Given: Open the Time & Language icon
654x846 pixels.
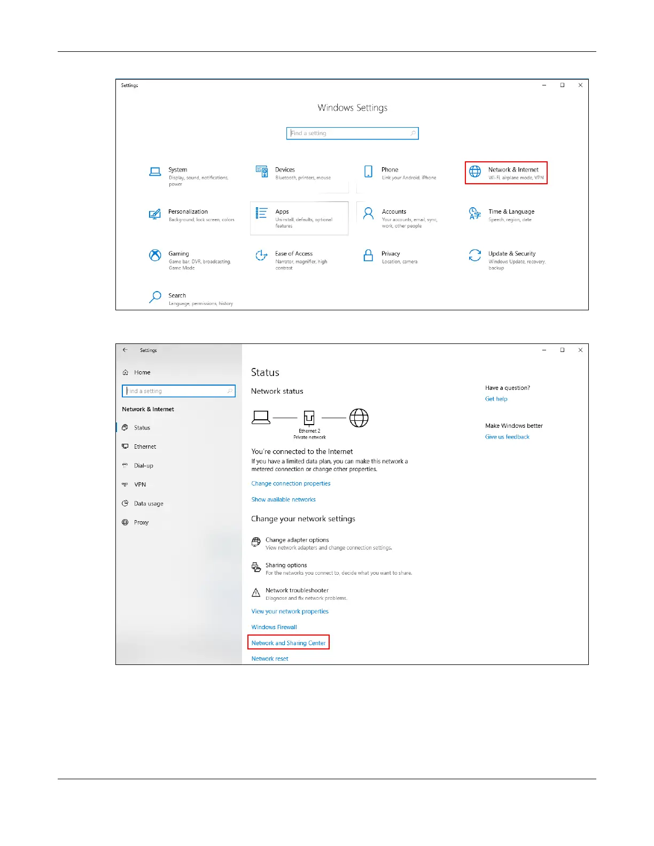Looking at the screenshot, I should tap(474, 214).
